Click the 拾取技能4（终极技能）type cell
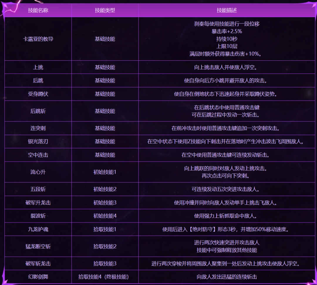This screenshot has width=317, height=285. (104, 277)
